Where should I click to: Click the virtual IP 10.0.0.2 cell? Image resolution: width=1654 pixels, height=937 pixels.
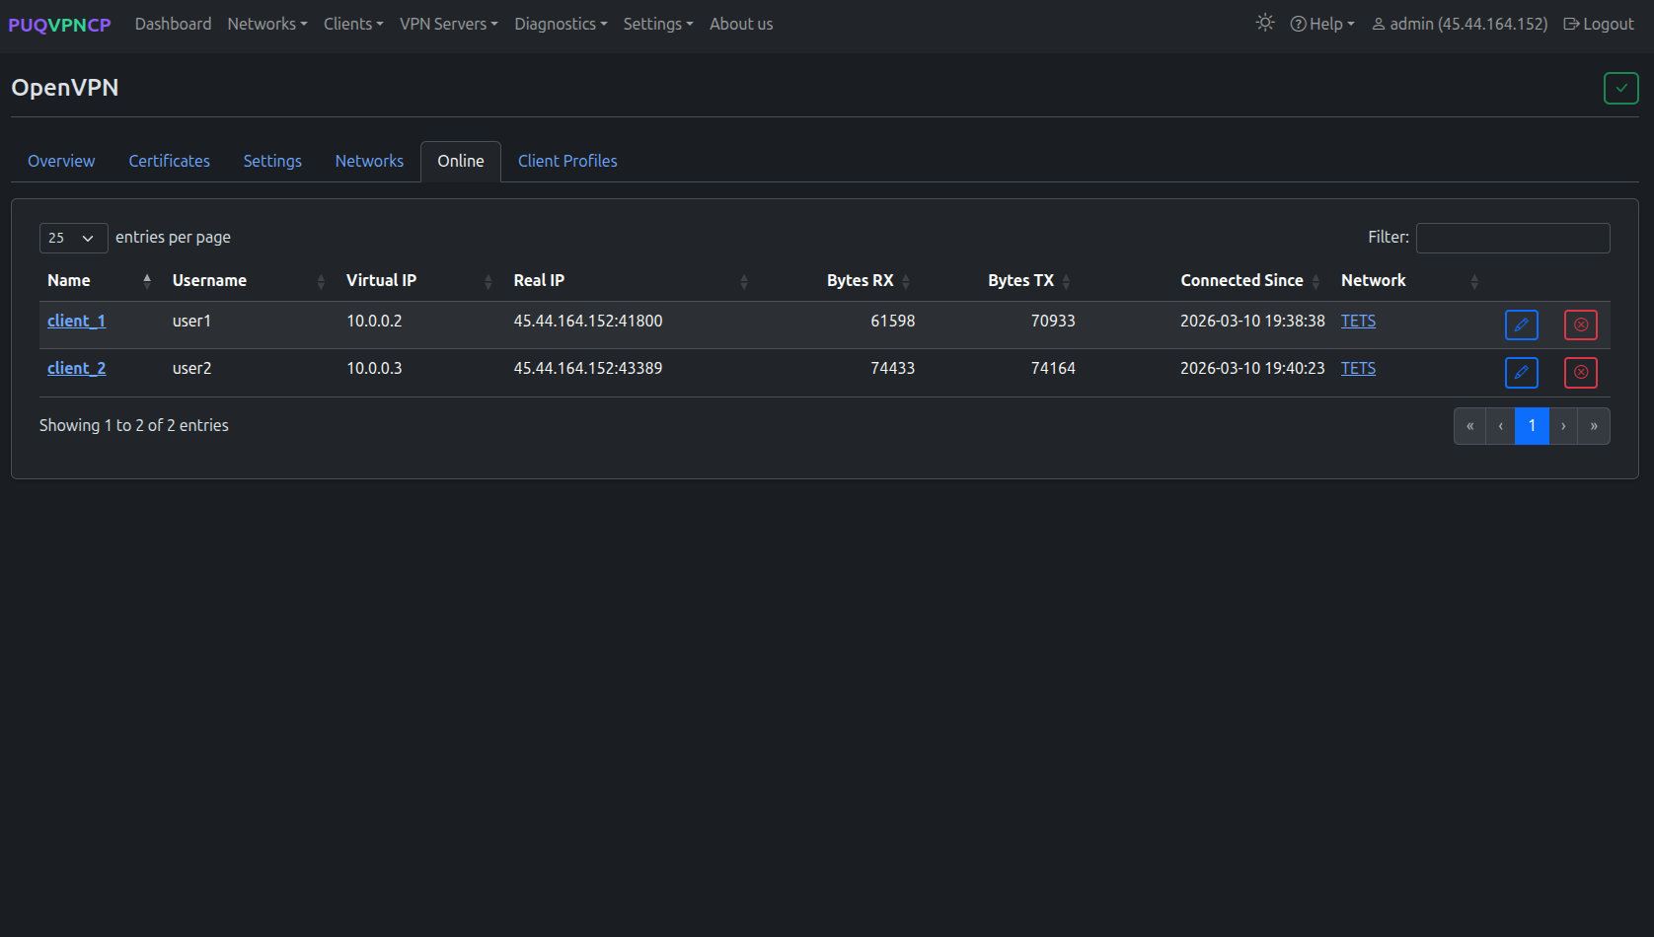click(x=374, y=321)
